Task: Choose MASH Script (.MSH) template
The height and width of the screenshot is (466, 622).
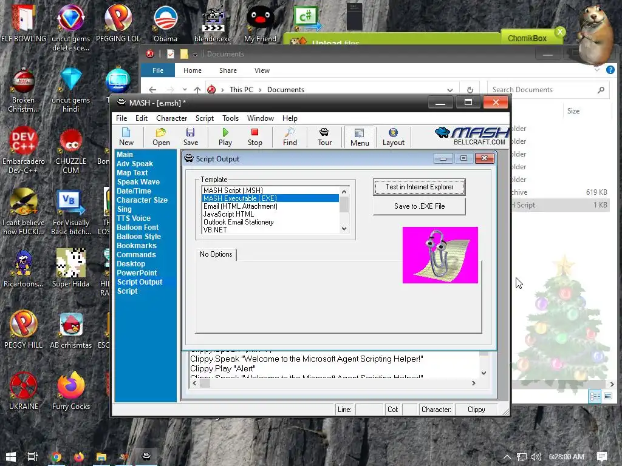Action: 270,191
